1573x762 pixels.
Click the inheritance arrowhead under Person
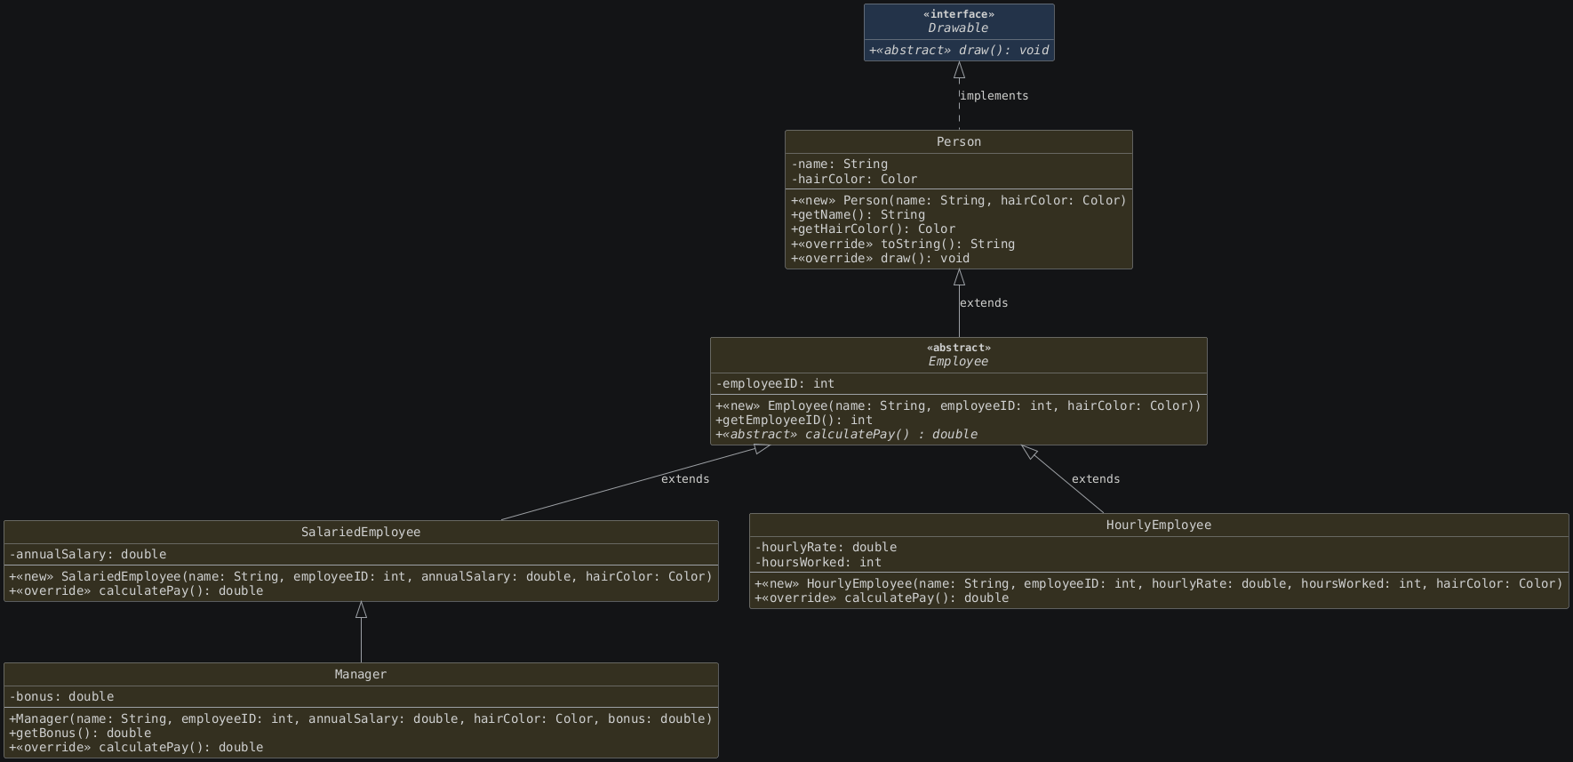coord(959,277)
